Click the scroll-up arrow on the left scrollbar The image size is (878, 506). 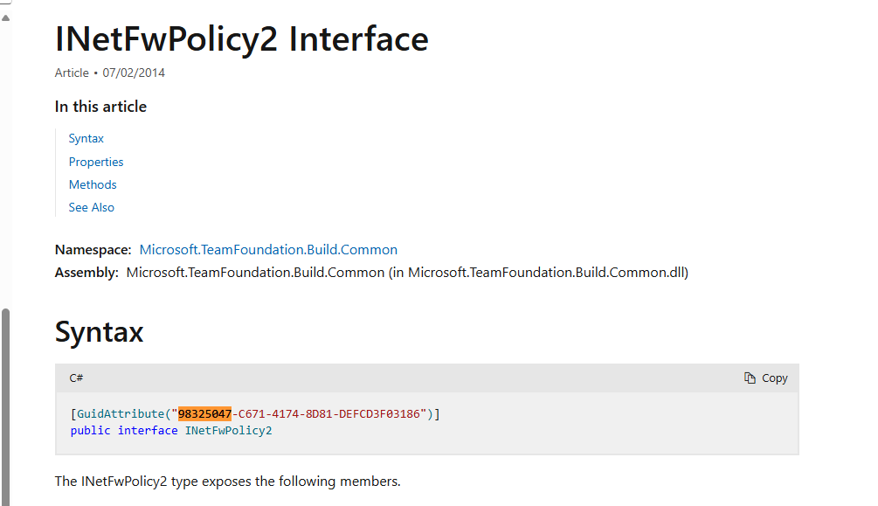5,18
